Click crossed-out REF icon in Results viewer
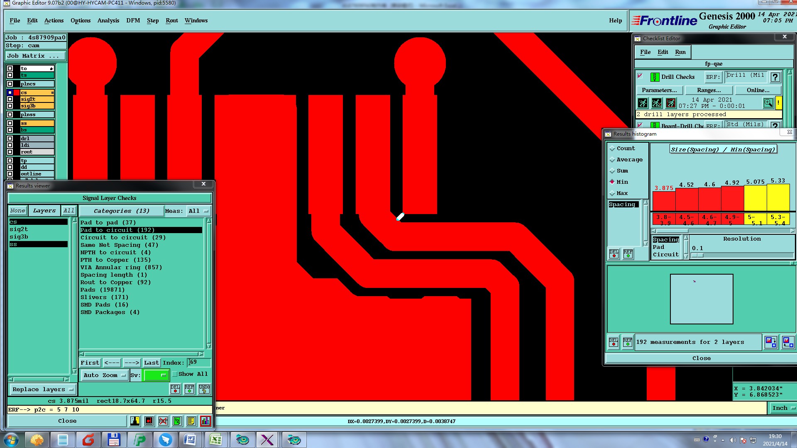This screenshot has width=797, height=448. pos(163,421)
